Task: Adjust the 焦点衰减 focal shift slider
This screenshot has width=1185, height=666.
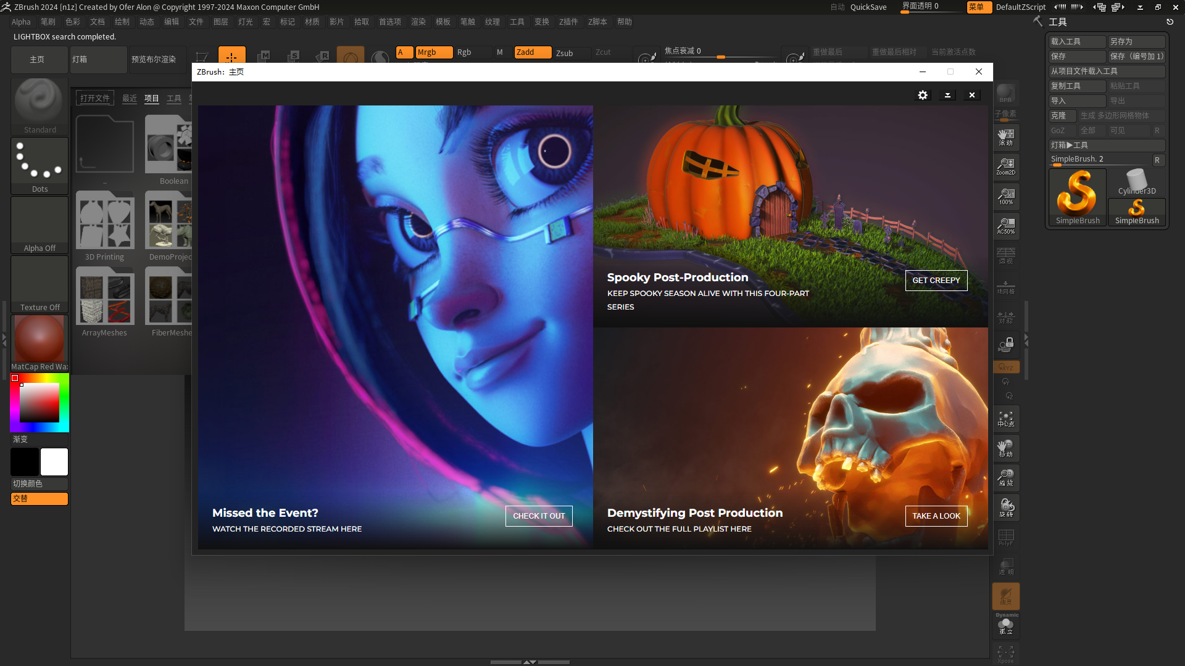Action: coord(720,53)
